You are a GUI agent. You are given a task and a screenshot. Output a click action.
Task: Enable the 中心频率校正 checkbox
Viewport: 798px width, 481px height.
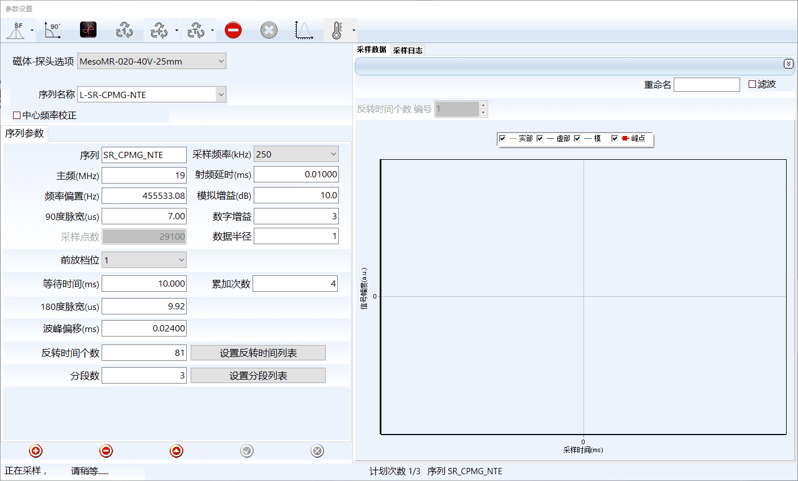[x=17, y=116]
